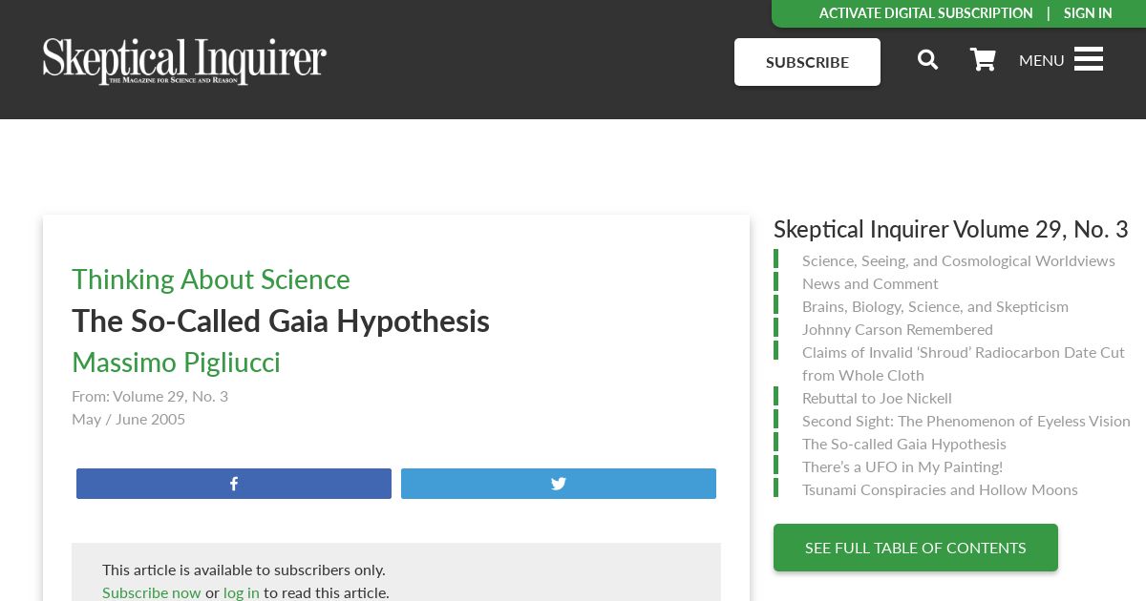Open Tsunami Conspiracies and Hollow Moons

[940, 489]
